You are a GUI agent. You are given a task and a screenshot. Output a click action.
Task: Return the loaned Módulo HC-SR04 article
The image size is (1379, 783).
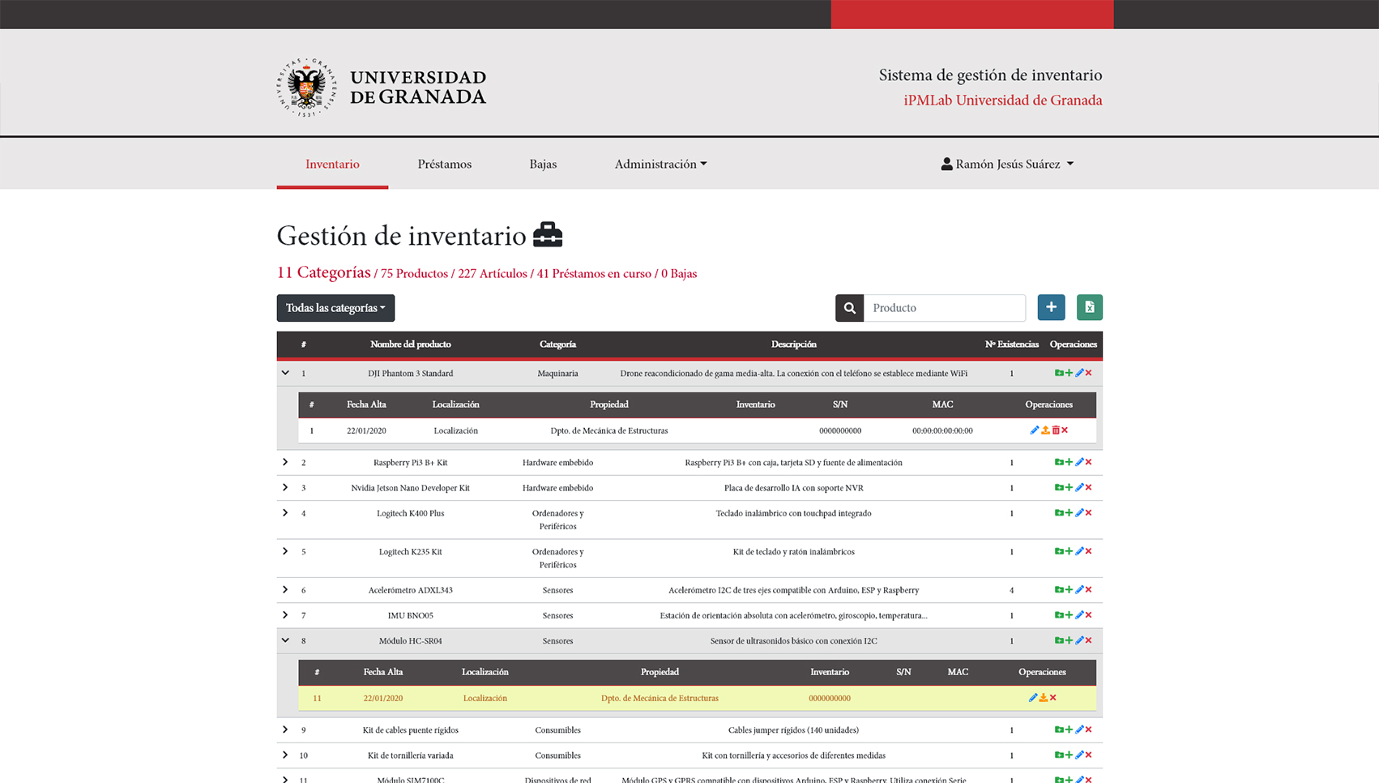click(x=1044, y=697)
